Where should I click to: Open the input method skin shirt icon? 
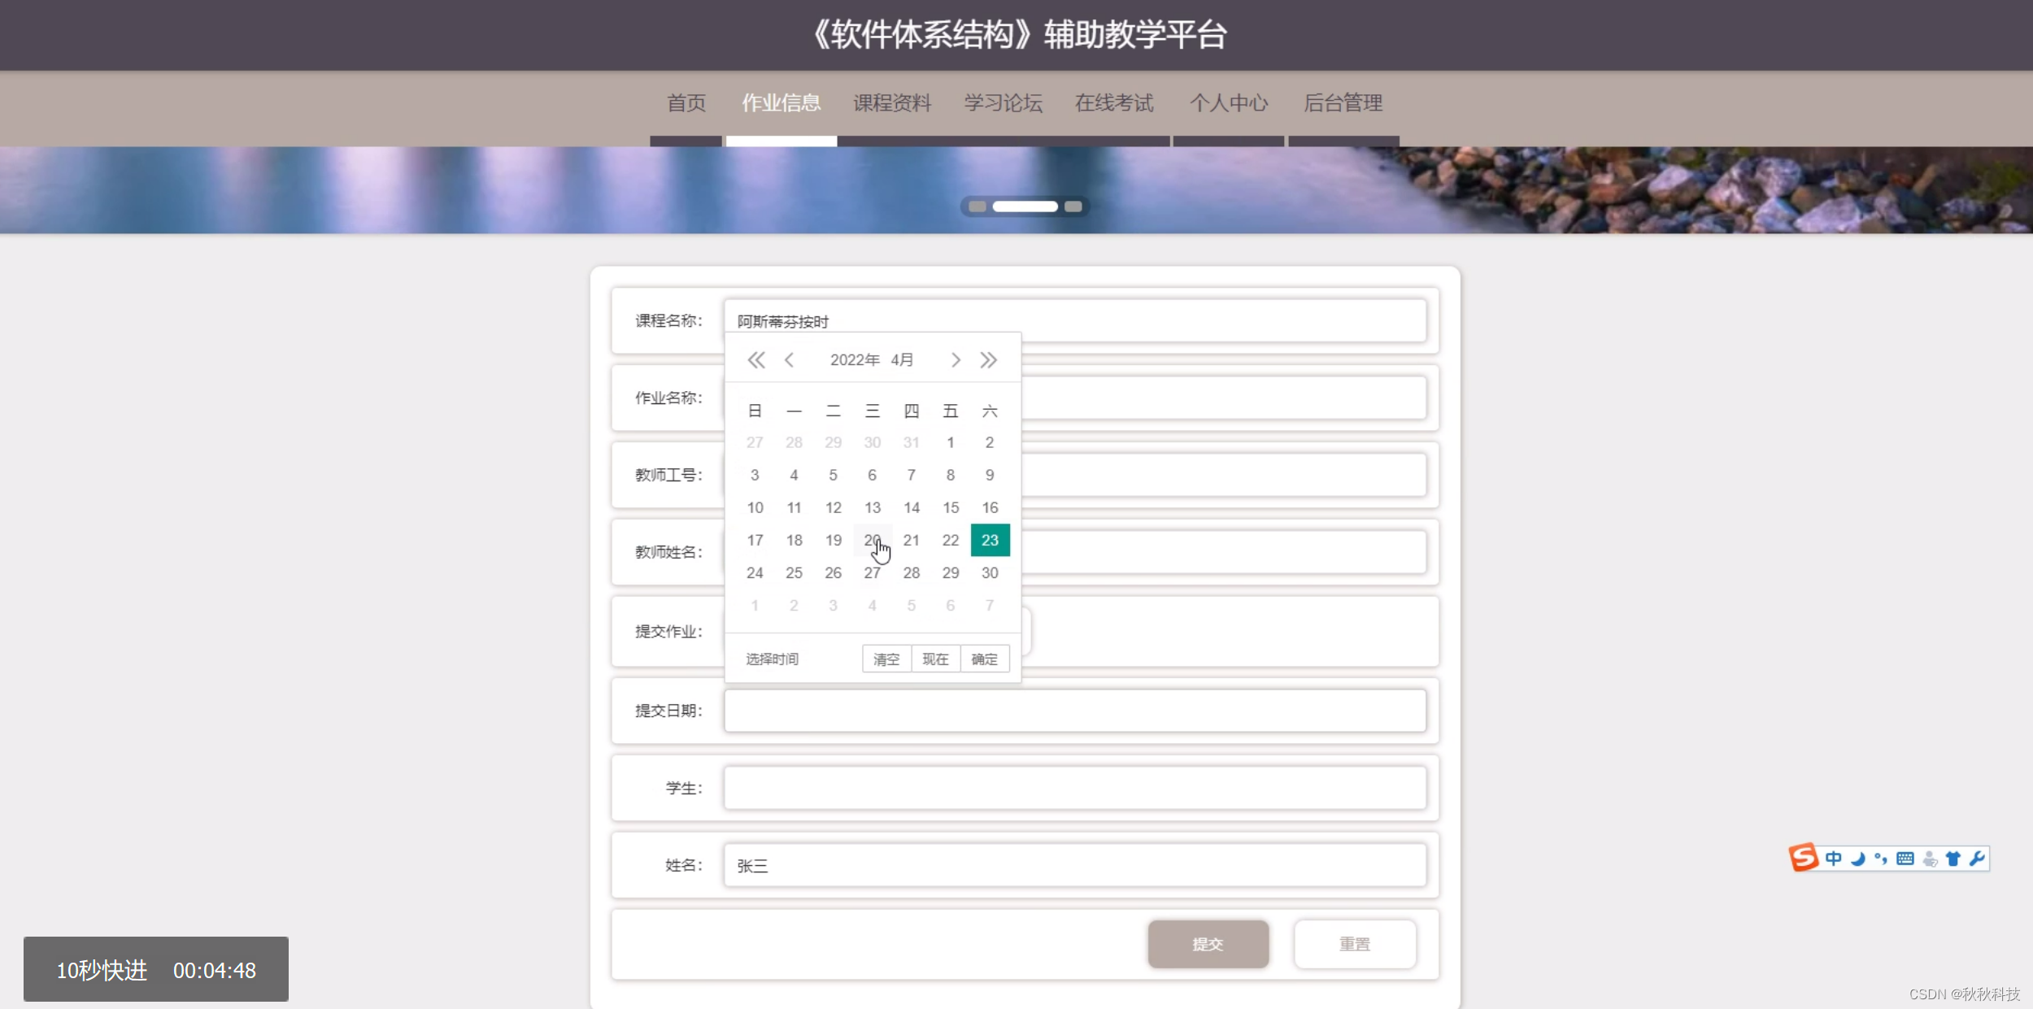pyautogui.click(x=1954, y=858)
